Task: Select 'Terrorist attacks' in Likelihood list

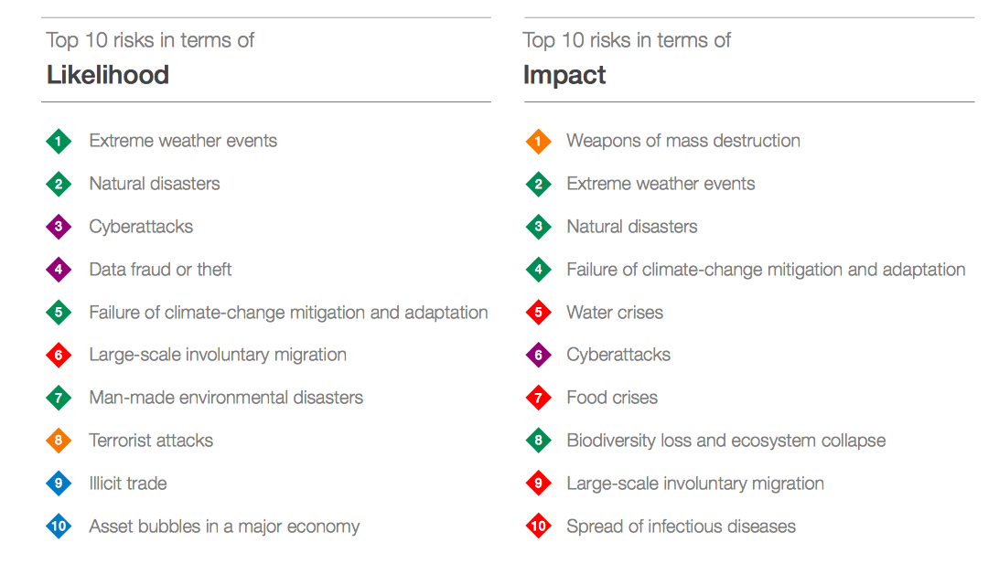Action: 151,441
